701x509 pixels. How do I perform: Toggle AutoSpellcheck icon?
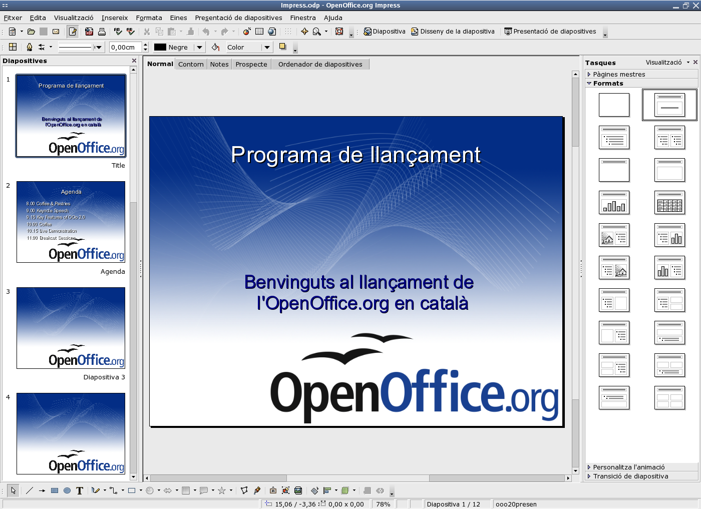pos(131,32)
